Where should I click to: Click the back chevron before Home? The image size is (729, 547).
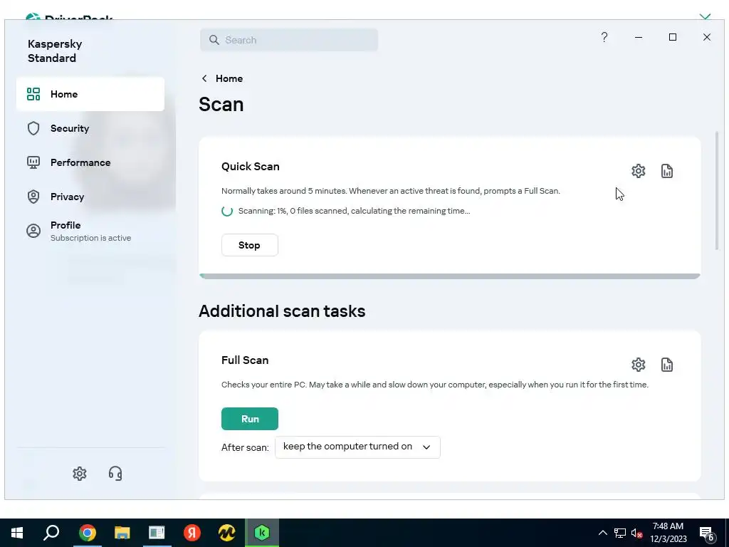click(x=204, y=78)
